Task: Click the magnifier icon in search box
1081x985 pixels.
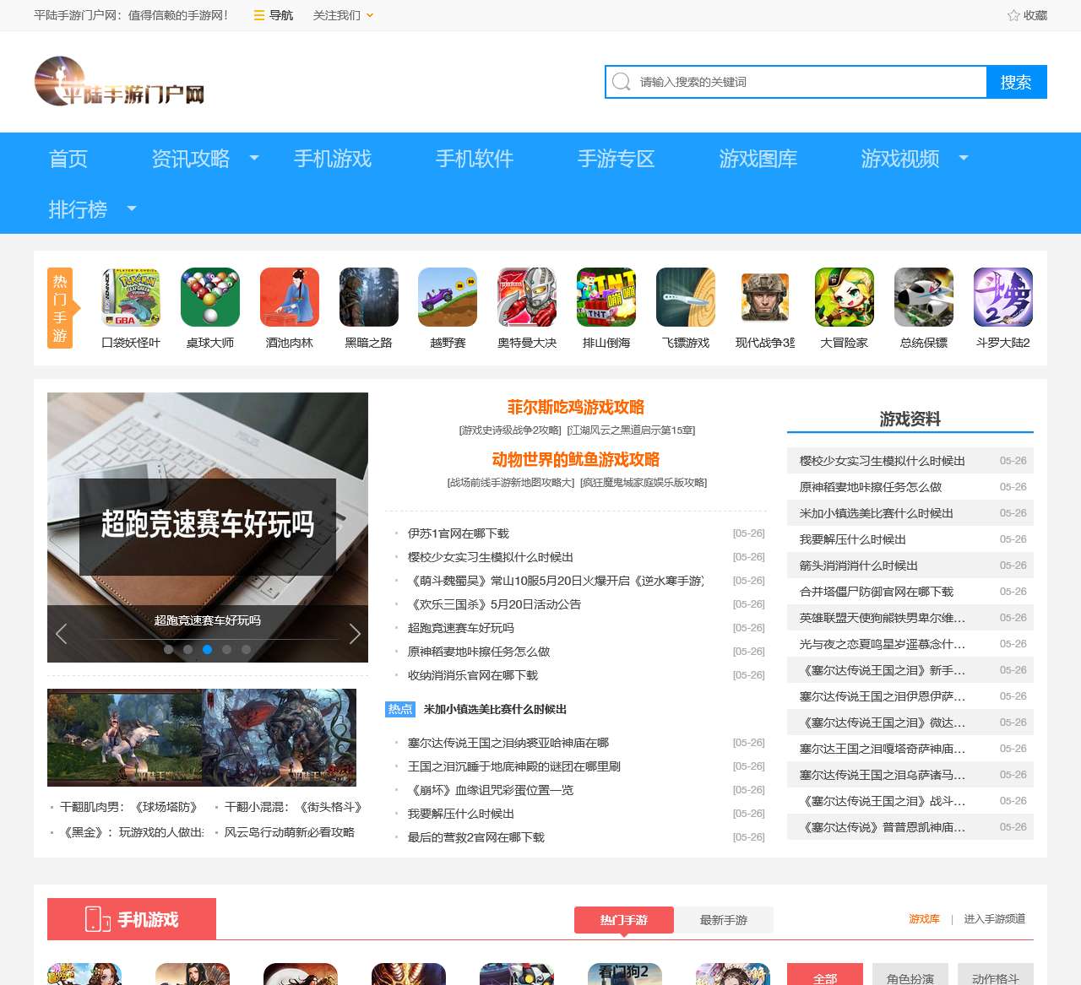Action: [x=622, y=82]
